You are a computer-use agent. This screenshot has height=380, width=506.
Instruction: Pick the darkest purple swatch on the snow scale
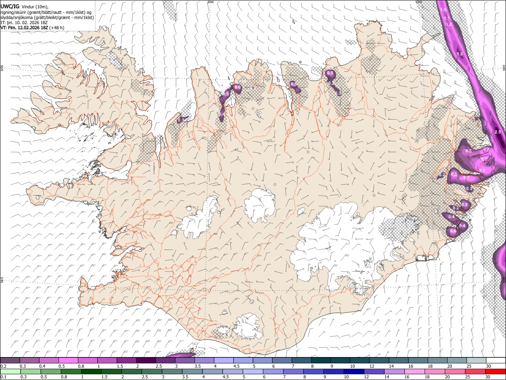click(x=145, y=360)
